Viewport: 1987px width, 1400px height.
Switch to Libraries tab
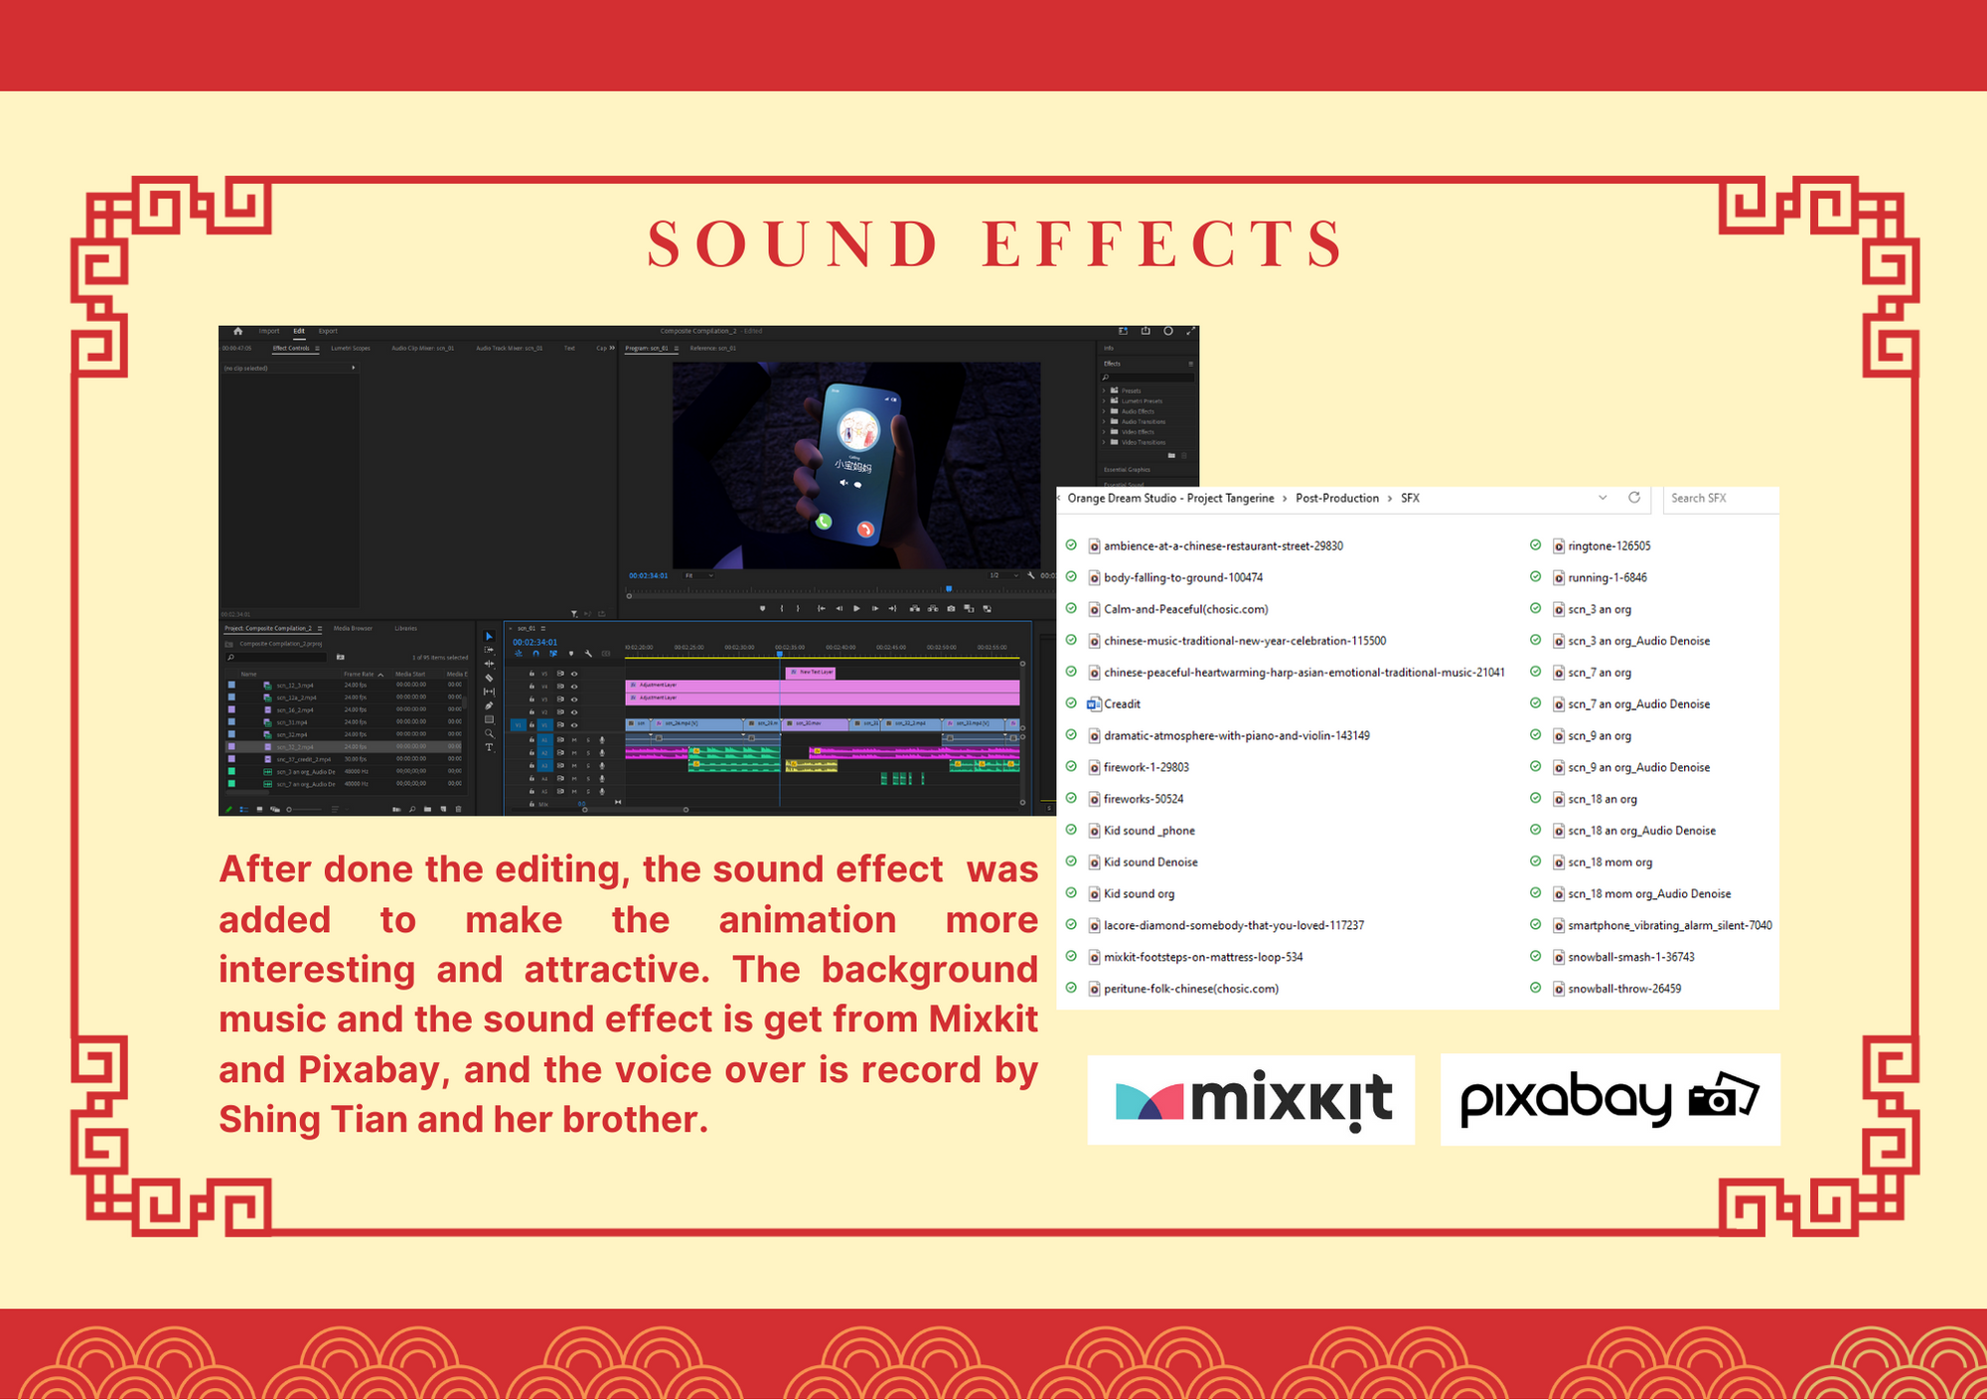click(x=405, y=628)
